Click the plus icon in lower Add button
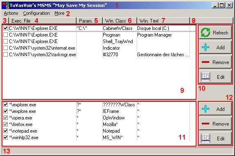235x156 pixels. click(x=206, y=109)
